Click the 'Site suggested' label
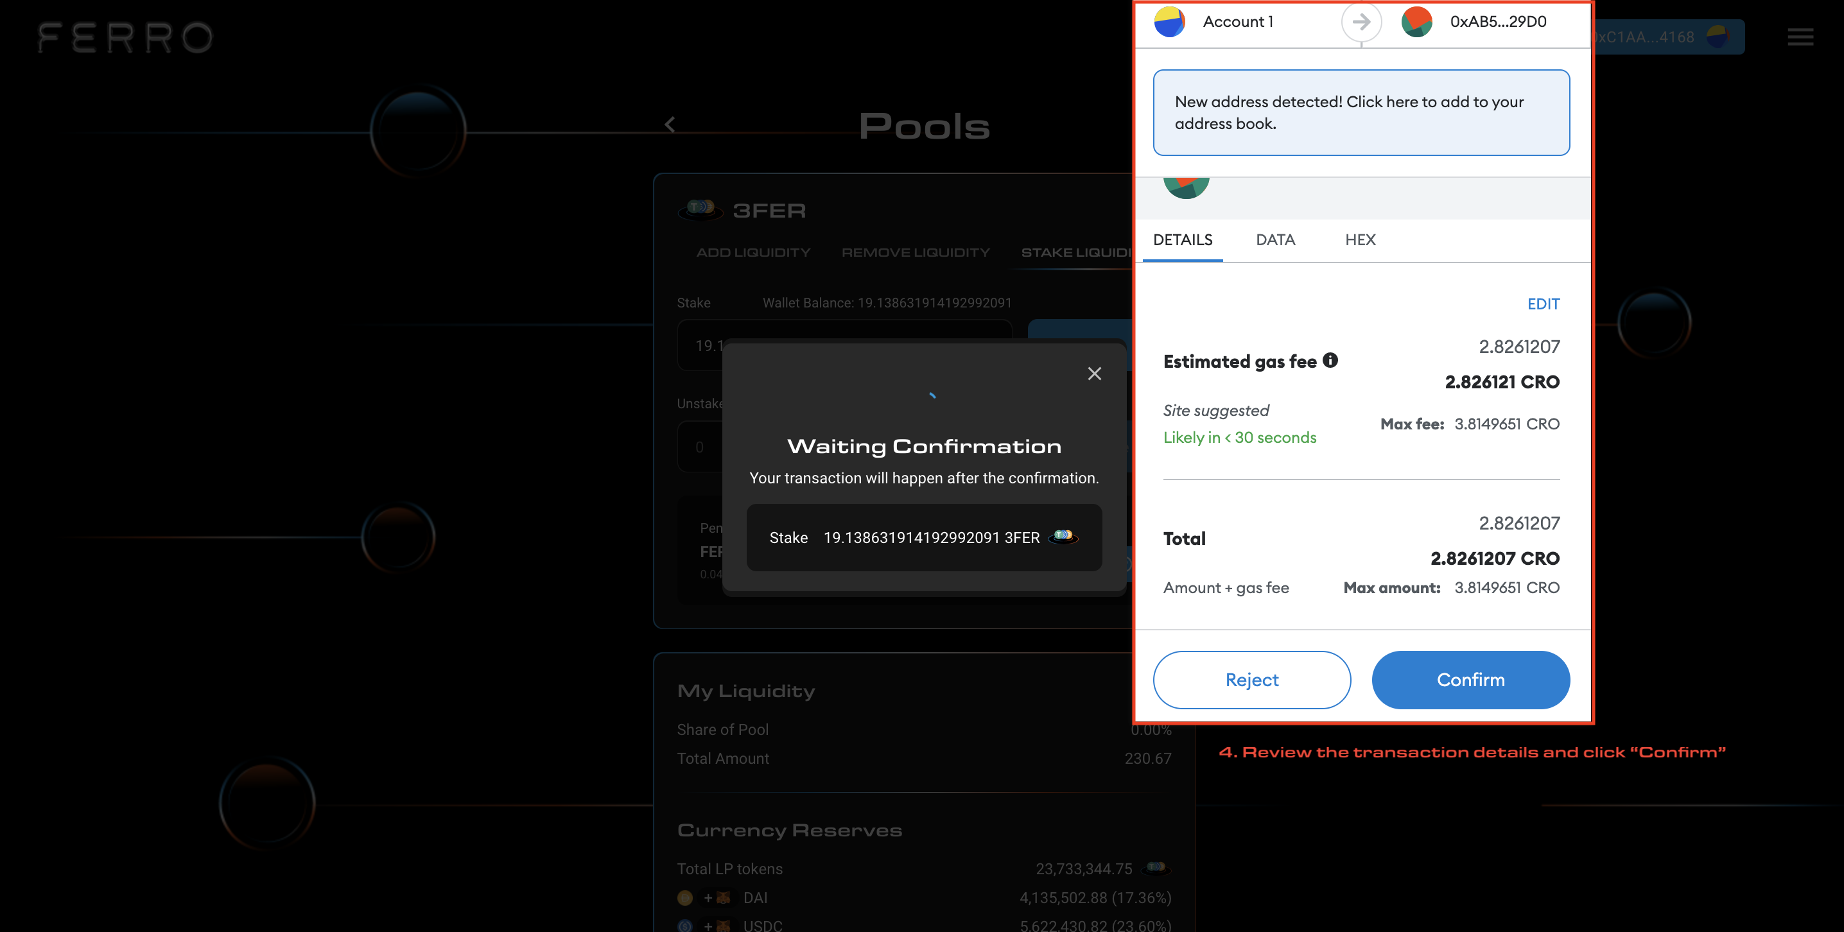Image resolution: width=1844 pixels, height=932 pixels. tap(1215, 410)
